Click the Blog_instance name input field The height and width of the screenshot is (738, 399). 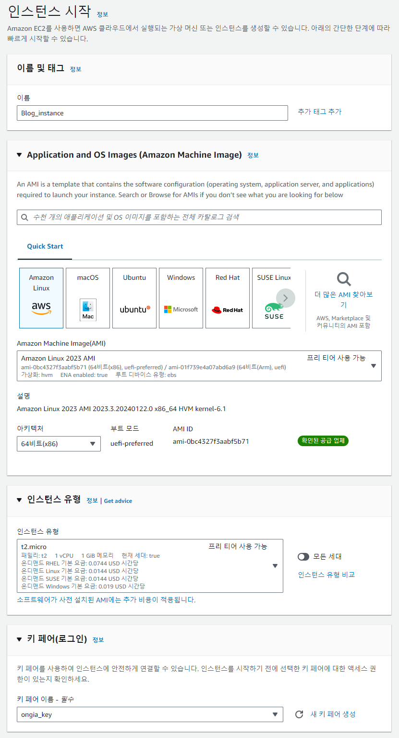click(152, 113)
